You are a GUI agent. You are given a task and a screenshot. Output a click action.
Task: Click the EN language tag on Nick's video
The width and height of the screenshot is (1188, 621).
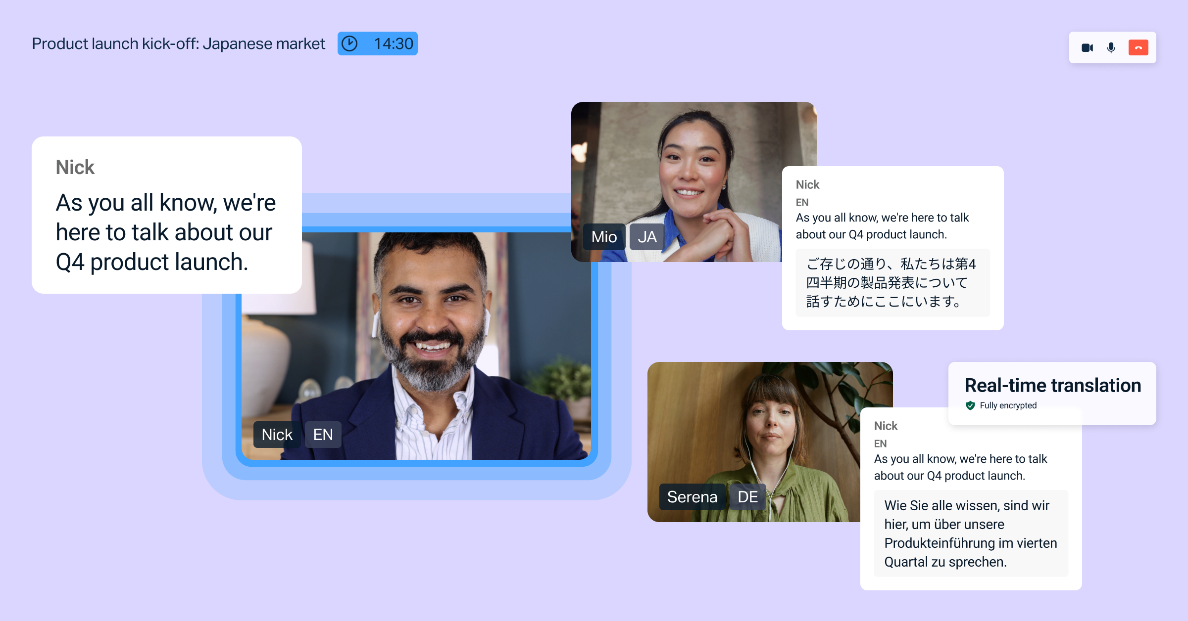323,435
